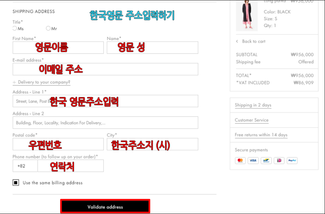Click the Offered shipping fee value
The image size is (325, 214).
point(306,62)
